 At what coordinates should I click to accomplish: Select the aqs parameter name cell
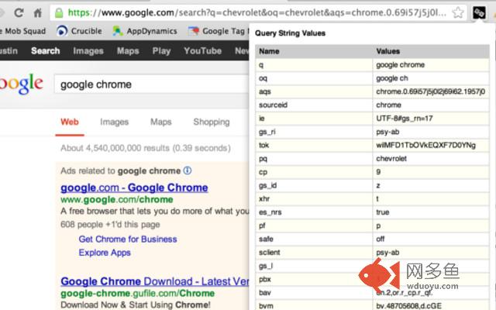click(x=314, y=91)
